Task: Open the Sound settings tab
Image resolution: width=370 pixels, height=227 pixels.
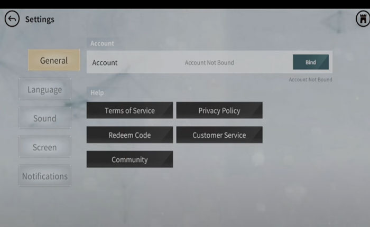Action: (x=44, y=119)
